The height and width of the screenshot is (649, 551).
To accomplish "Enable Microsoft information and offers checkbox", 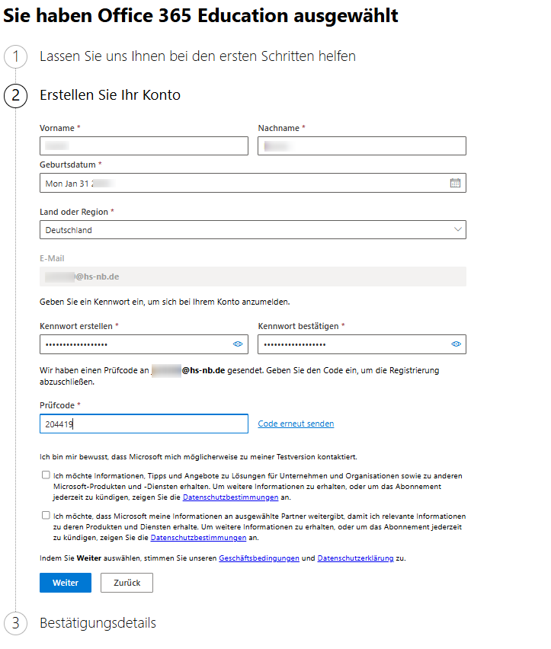I will coord(46,475).
